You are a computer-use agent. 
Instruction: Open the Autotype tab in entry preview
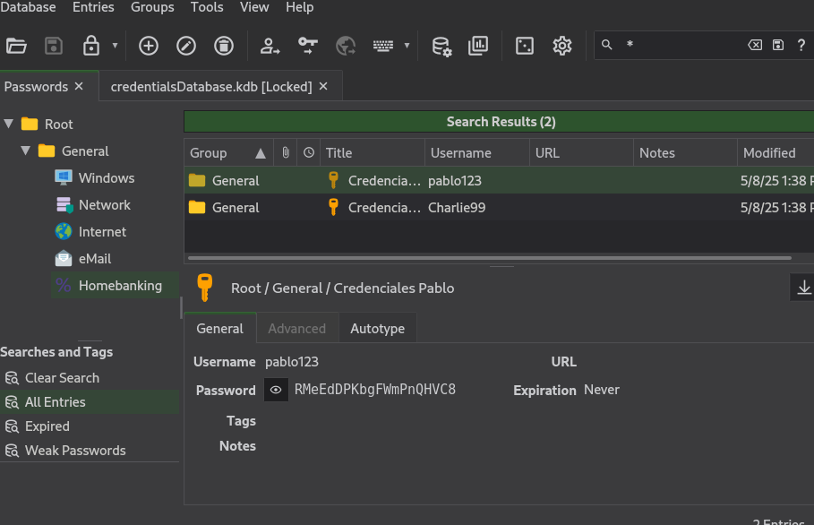(377, 329)
